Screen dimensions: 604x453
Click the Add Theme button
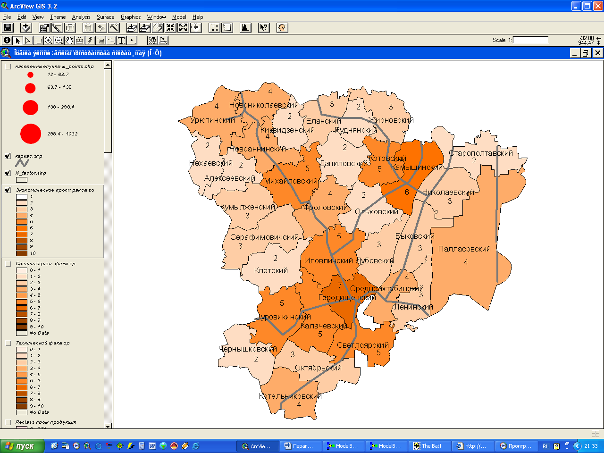(x=26, y=28)
